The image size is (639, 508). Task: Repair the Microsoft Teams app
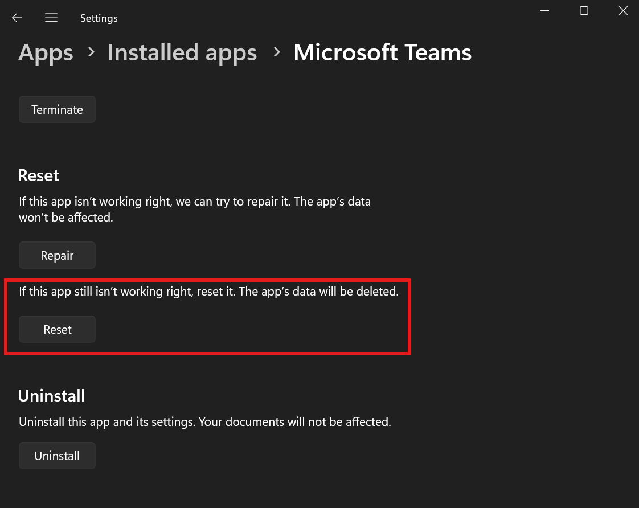coord(57,256)
